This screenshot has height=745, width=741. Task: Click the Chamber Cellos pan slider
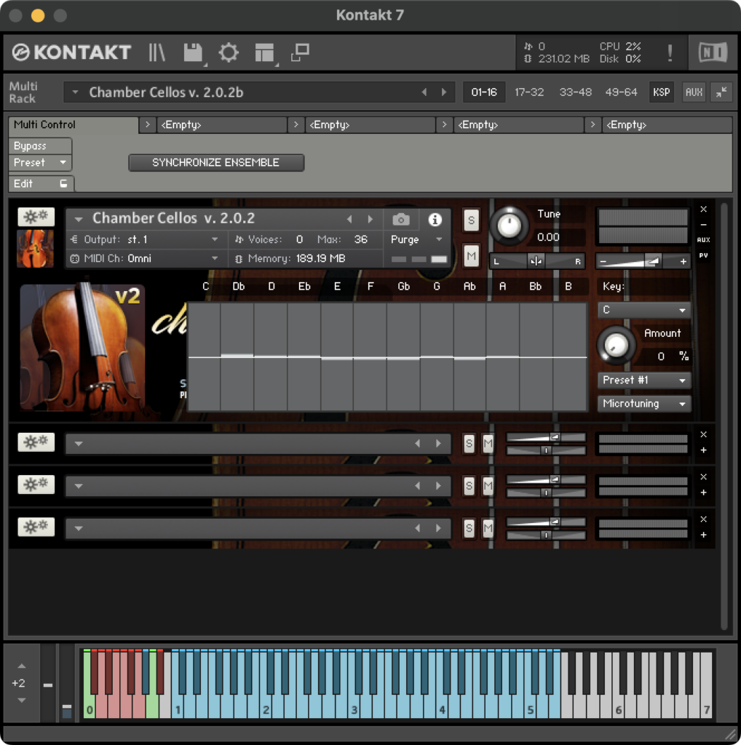(537, 261)
